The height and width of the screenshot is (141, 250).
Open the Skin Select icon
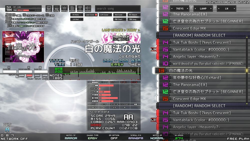pyautogui.click(x=49, y=9)
